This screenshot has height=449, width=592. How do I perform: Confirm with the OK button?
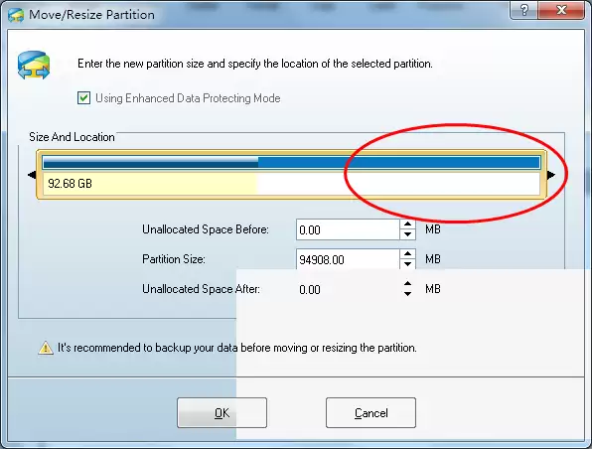tap(222, 413)
